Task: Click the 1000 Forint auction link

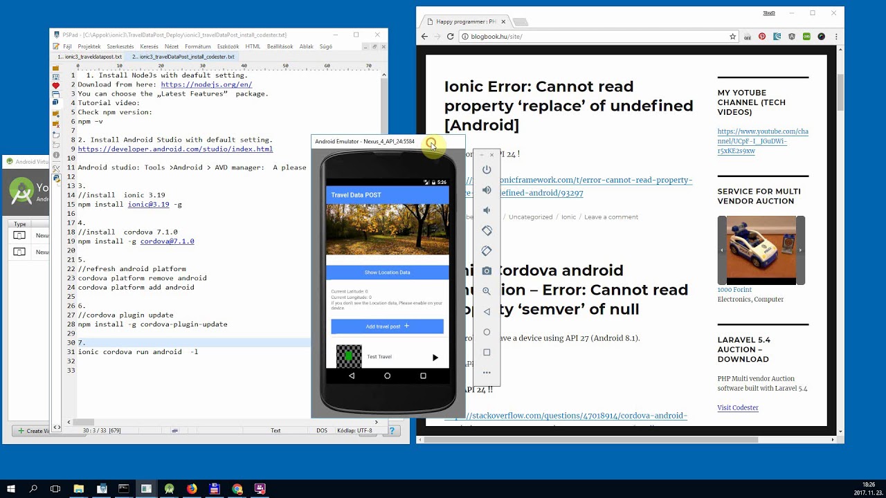Action: [x=734, y=290]
